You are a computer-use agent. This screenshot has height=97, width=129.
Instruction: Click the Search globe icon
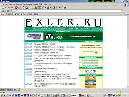coord(26,8)
